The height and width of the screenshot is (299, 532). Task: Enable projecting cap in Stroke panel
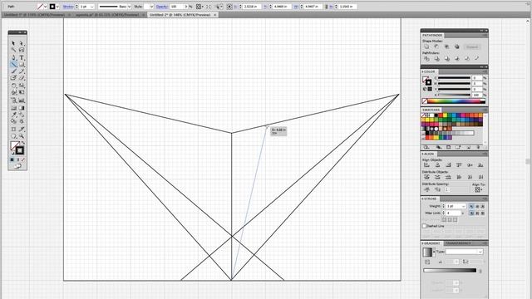[x=482, y=206]
